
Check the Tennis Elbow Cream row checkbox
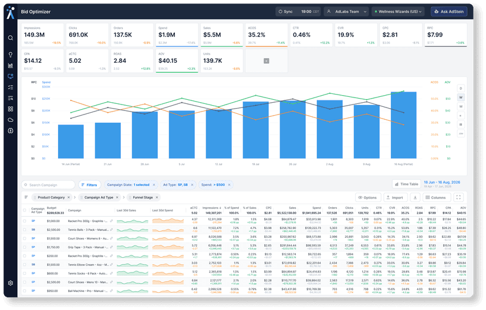25,264
